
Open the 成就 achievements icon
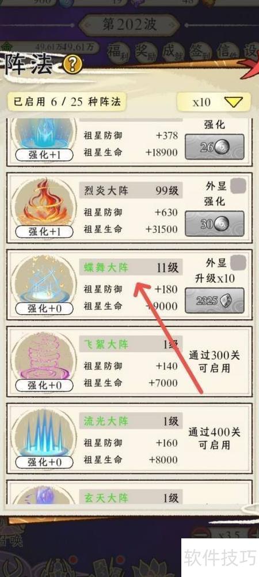(x=173, y=52)
